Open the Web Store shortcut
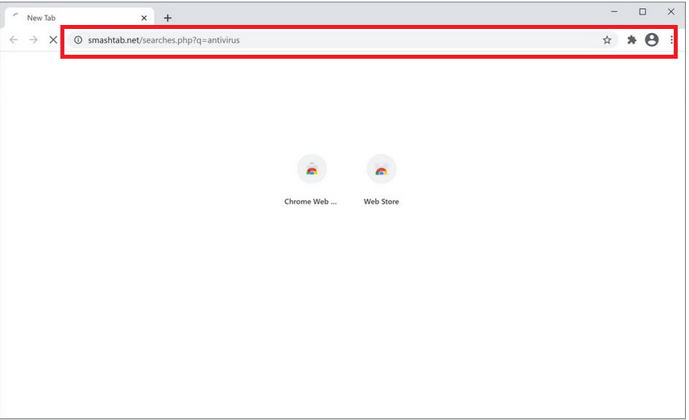The image size is (689, 420). pos(382,180)
